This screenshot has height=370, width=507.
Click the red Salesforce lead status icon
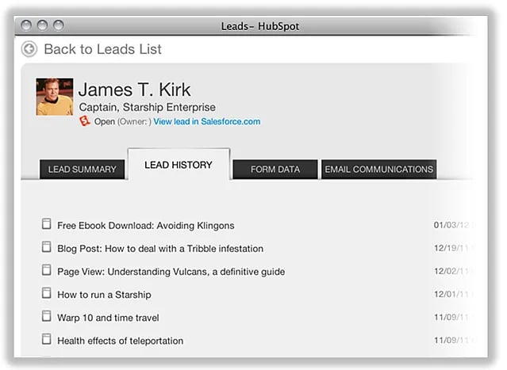tap(86, 121)
